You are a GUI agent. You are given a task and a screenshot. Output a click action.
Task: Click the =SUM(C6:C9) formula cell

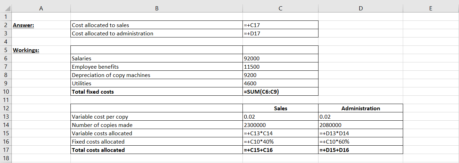click(280, 92)
